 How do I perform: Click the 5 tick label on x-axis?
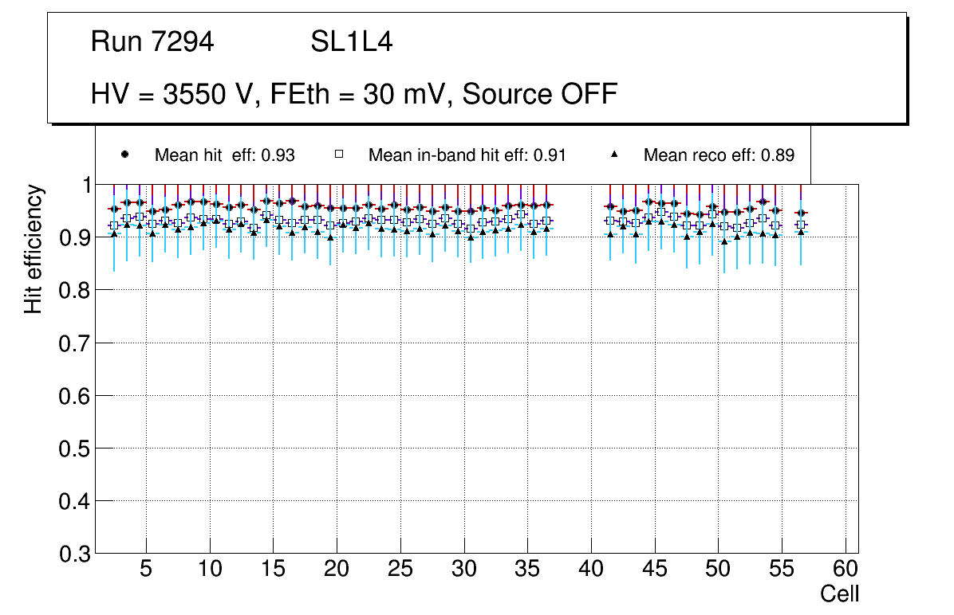click(x=146, y=570)
